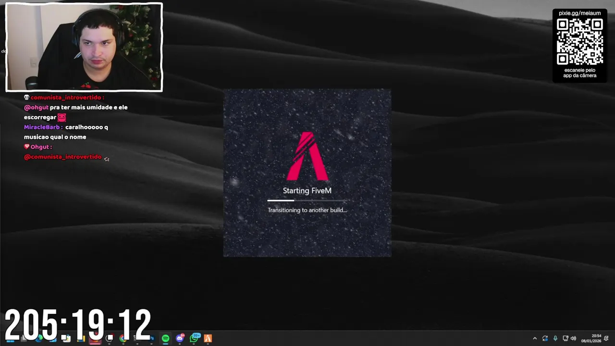This screenshot has width=615, height=346.
Task: Click the 'pixie.gg/meiaum' text
Action: tap(580, 13)
